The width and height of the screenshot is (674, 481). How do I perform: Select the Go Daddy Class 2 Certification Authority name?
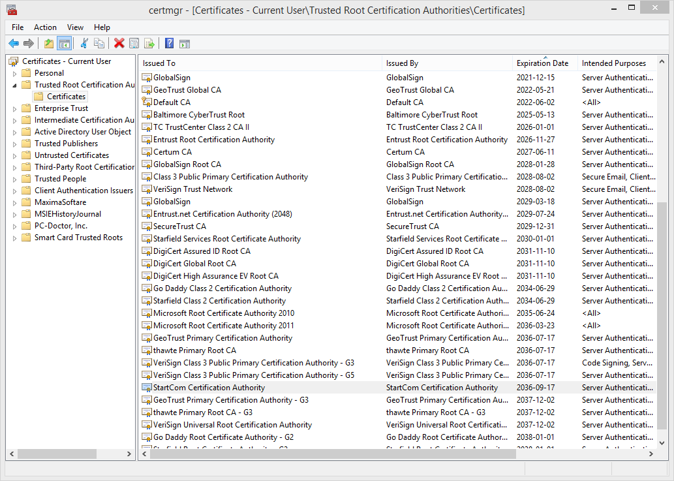(222, 288)
